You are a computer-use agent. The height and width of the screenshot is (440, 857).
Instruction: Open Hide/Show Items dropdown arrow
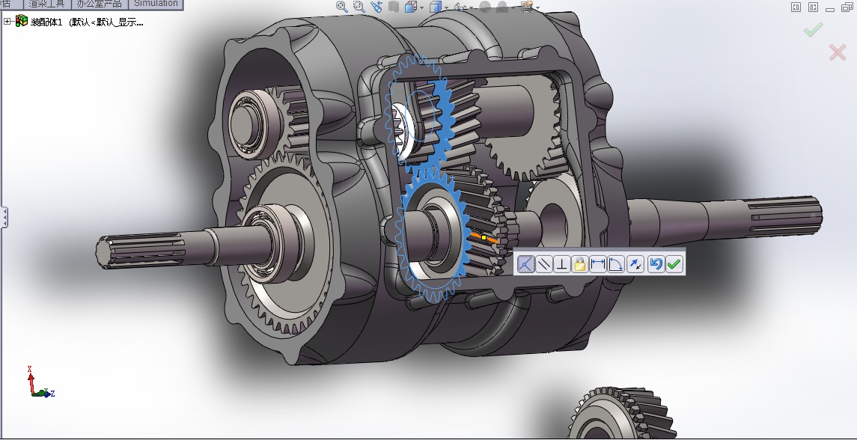click(x=471, y=7)
